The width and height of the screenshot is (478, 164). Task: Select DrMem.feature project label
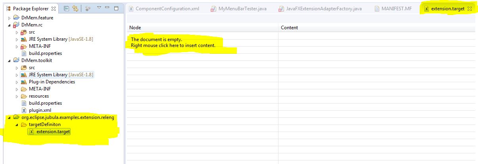pyautogui.click(x=37, y=18)
